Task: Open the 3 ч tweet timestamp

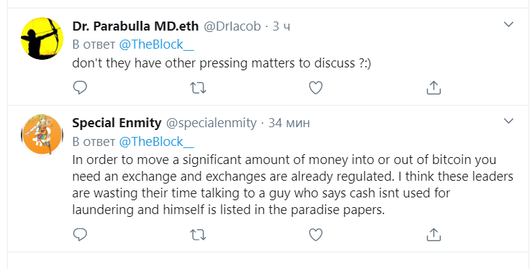Action: (x=281, y=26)
